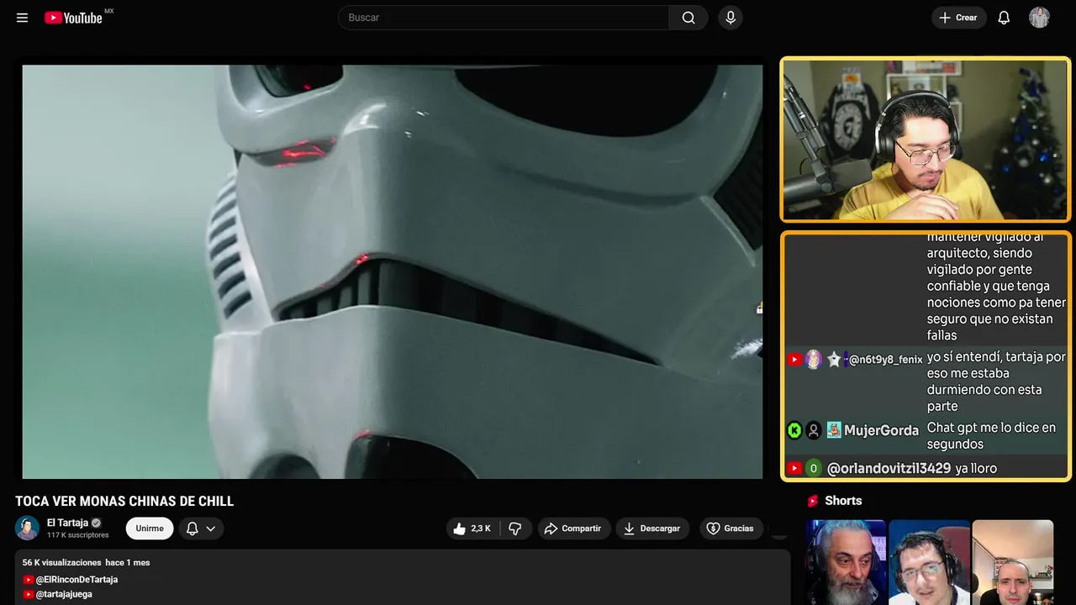The image size is (1076, 605).
Task: Start voice search with microphone
Action: 730,18
